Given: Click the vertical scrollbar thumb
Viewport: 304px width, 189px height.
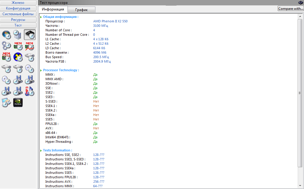Looking at the screenshot, I should 300,93.
